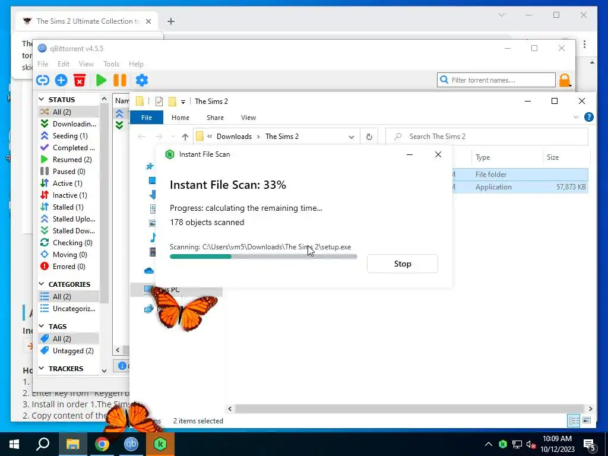Open Explorer Share ribbon tab
This screenshot has height=456, width=608.
(215, 118)
